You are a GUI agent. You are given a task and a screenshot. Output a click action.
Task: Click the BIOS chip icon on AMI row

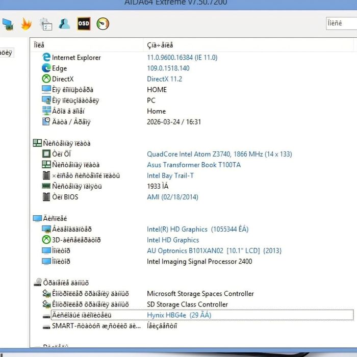(46, 197)
